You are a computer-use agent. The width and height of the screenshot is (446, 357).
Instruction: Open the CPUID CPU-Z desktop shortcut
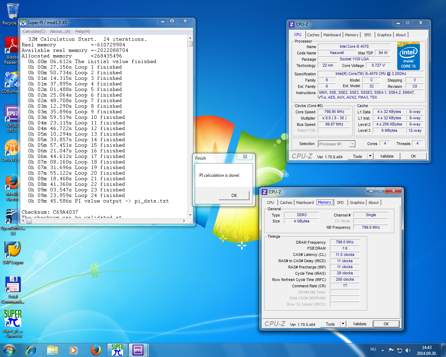coord(11,119)
